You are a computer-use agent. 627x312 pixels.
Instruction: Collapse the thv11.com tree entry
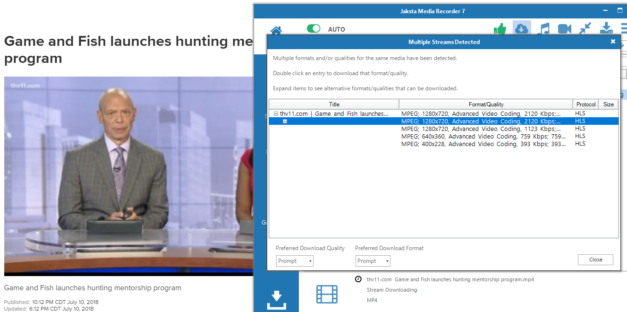pos(276,113)
